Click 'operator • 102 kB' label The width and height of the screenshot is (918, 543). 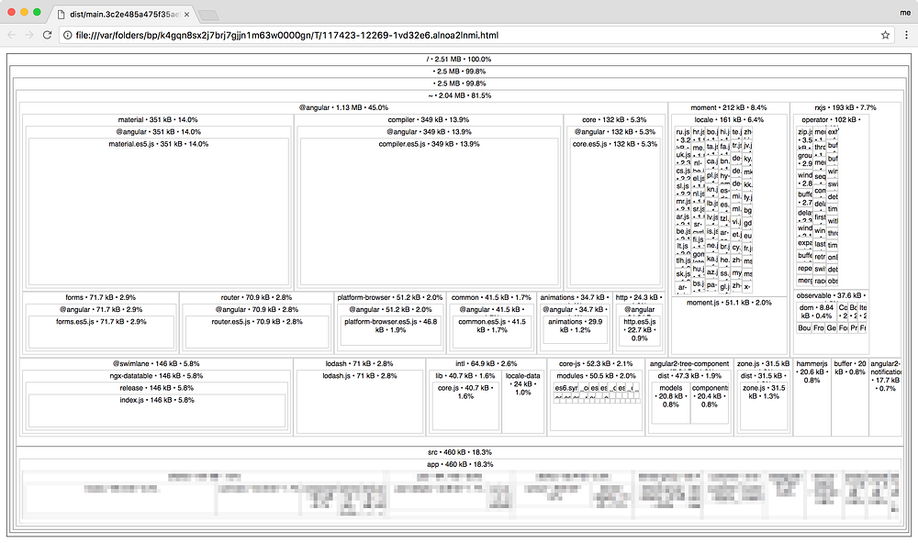click(x=832, y=119)
